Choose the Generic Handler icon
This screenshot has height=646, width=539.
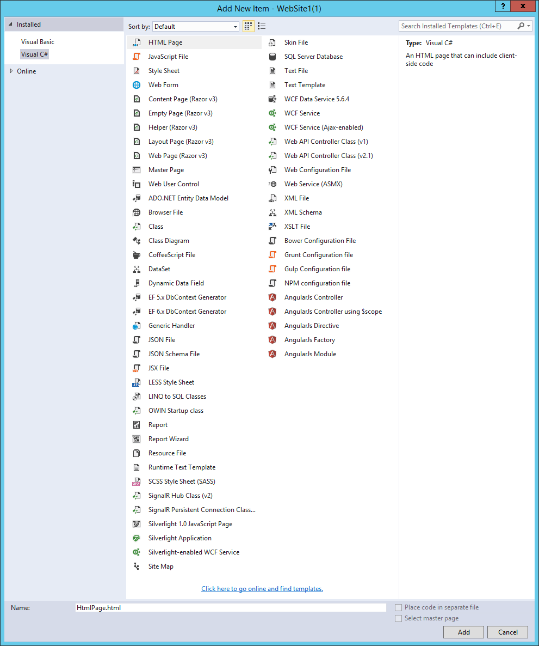pyautogui.click(x=137, y=326)
